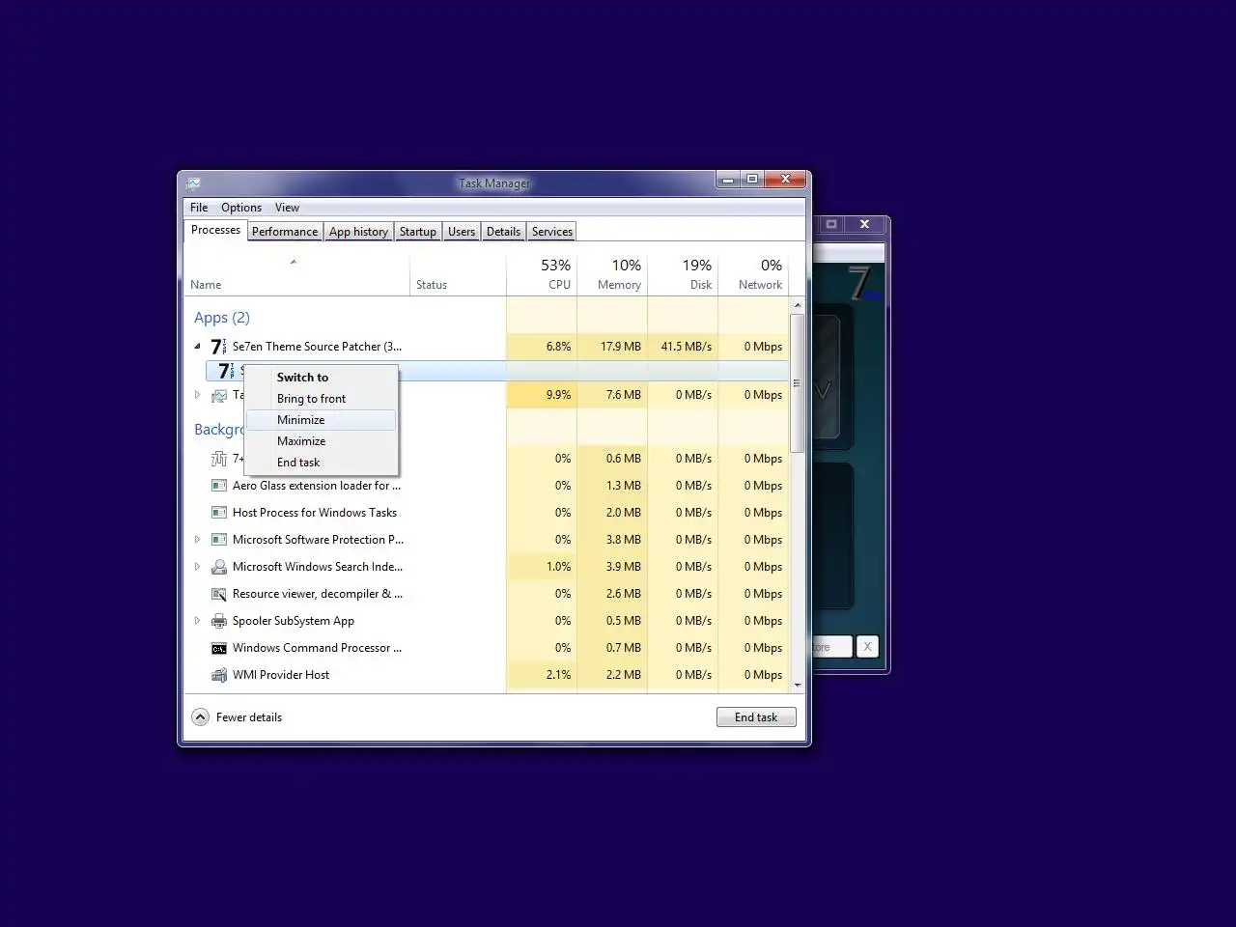Click the selected child window 7 icon
The height and width of the screenshot is (927, 1236).
(226, 371)
